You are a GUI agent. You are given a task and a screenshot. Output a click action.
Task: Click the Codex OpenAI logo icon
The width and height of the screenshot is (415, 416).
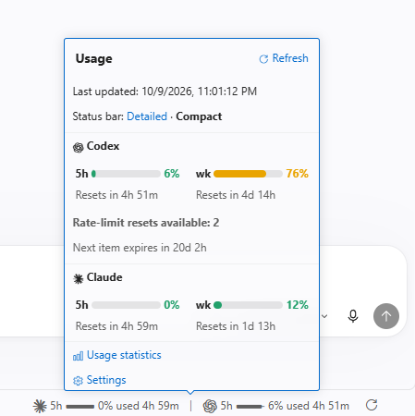[78, 148]
